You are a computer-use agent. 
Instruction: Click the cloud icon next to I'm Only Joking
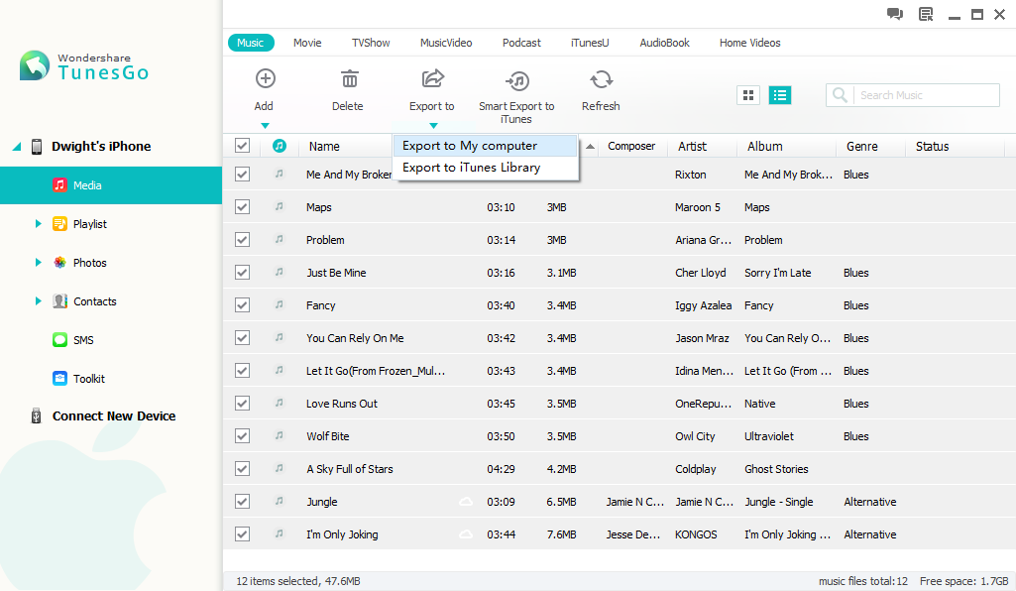pyautogui.click(x=466, y=534)
